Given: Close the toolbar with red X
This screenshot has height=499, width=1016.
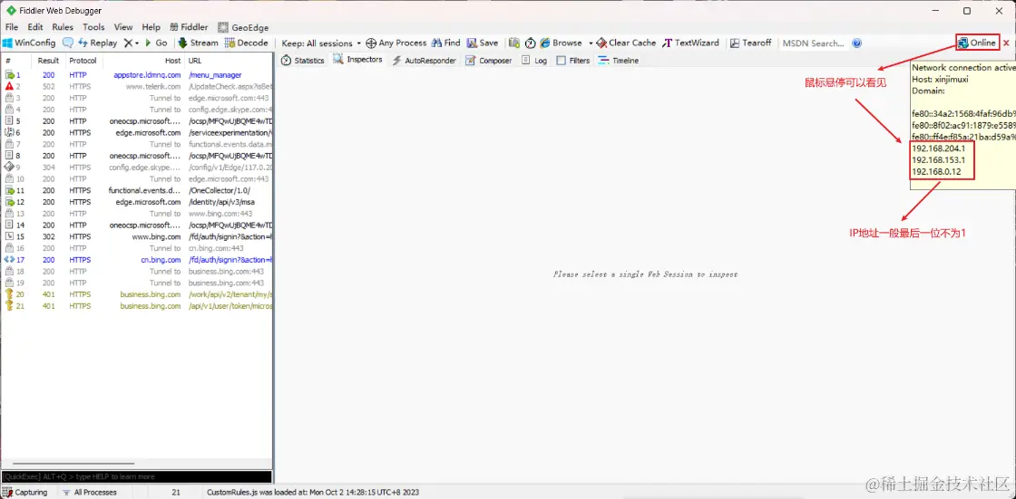Looking at the screenshot, I should (x=1006, y=43).
